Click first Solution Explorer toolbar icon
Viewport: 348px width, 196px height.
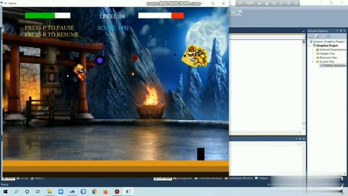(x=311, y=36)
